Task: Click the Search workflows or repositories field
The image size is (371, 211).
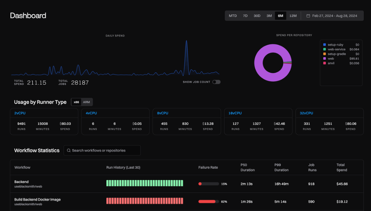Action: point(102,151)
